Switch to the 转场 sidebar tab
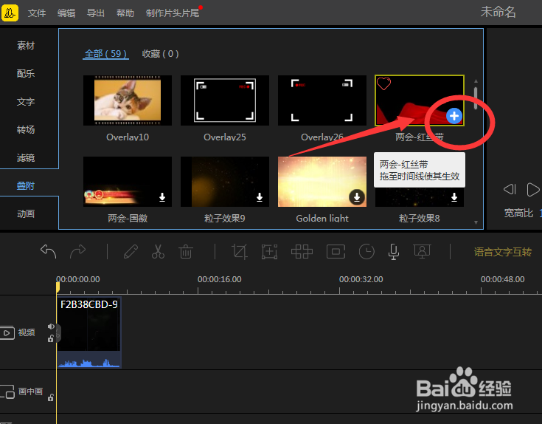Viewport: 542px width, 424px height. (x=26, y=129)
